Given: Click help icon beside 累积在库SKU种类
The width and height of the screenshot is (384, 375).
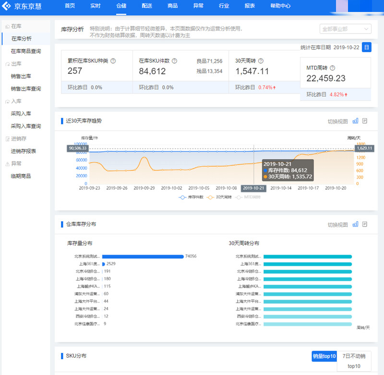Looking at the screenshot, I should click(113, 61).
